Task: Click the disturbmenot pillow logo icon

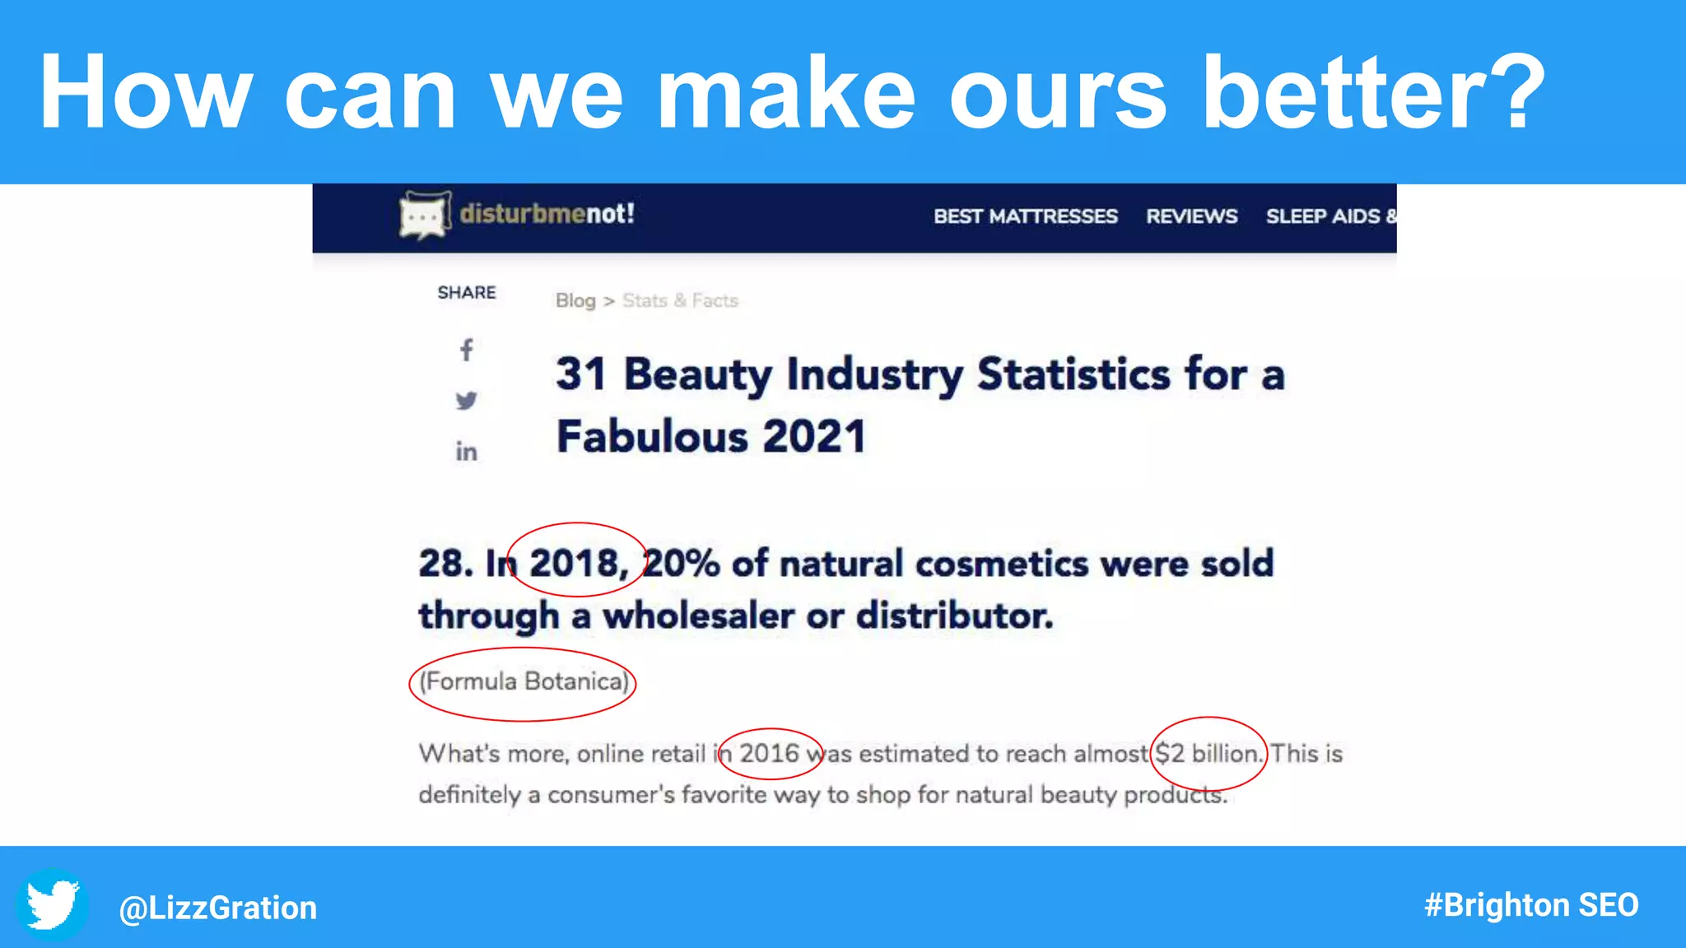Action: click(x=425, y=216)
